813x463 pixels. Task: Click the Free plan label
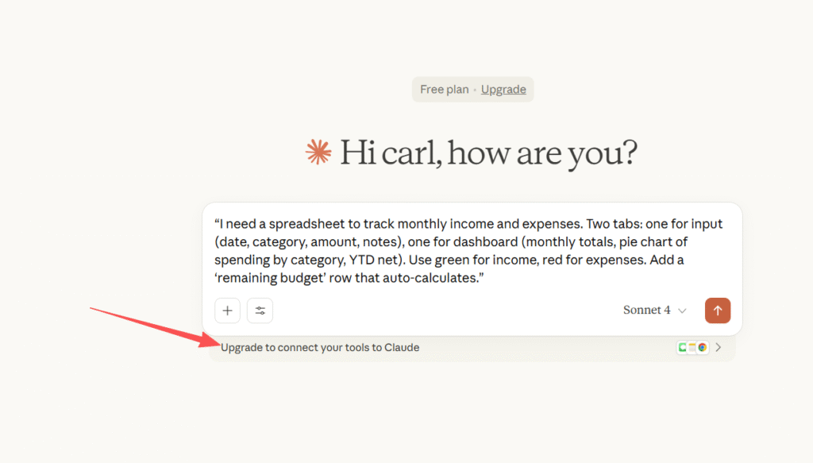[445, 89]
